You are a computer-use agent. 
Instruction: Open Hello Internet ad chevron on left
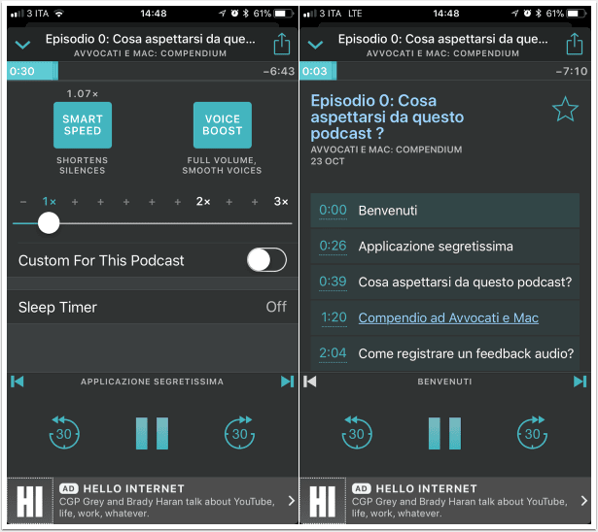292,500
